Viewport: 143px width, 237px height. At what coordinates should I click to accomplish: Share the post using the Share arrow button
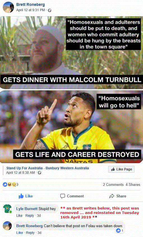tap(118, 196)
